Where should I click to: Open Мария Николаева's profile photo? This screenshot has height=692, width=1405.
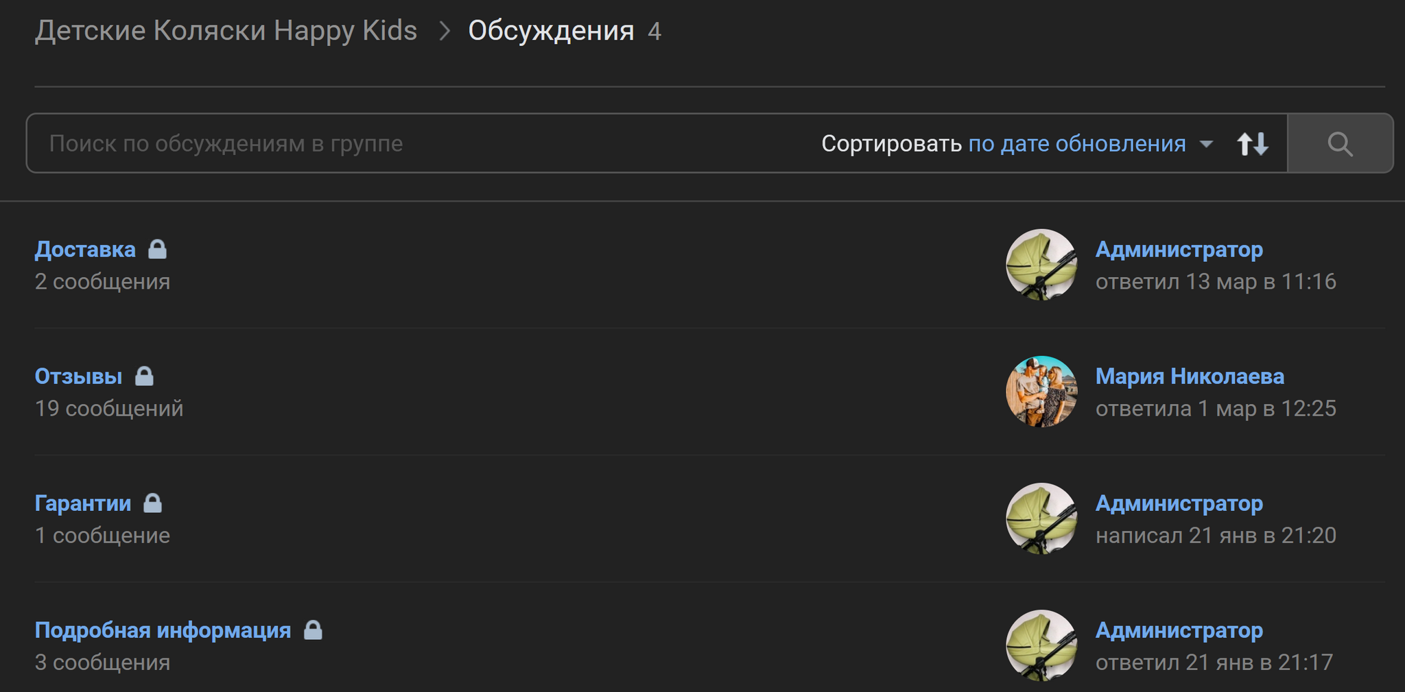[x=1041, y=392]
